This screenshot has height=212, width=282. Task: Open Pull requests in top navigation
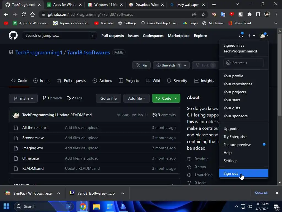point(112,36)
